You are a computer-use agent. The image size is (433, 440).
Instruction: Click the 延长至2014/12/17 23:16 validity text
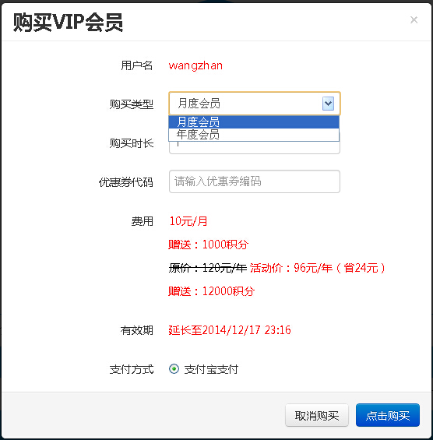[x=230, y=330]
